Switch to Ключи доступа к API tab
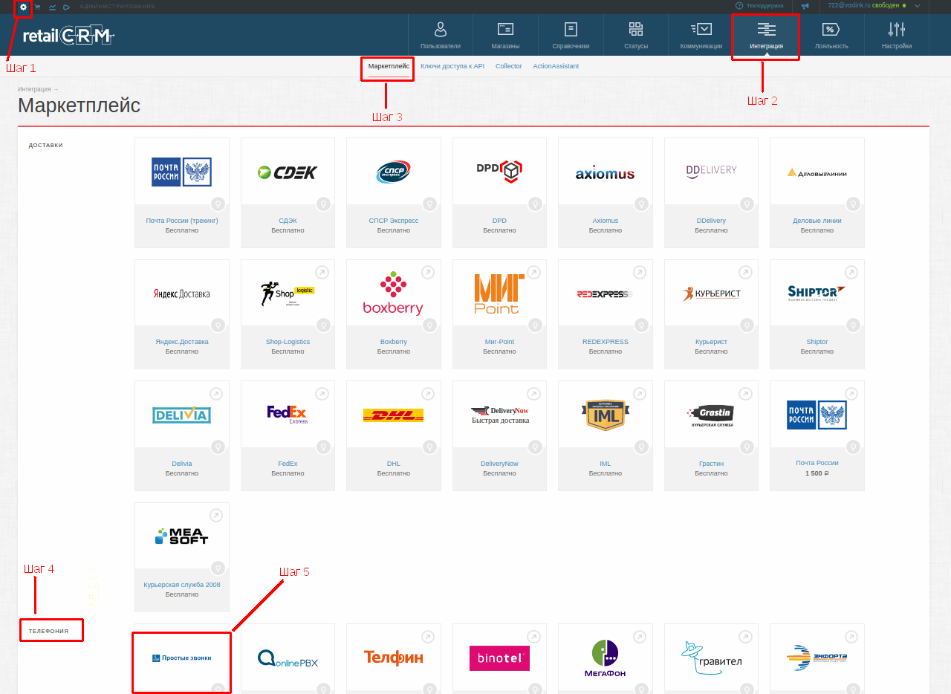Viewport: 951px width, 694px height. click(452, 66)
